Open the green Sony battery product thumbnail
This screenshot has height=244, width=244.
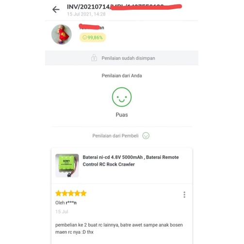click(67, 165)
